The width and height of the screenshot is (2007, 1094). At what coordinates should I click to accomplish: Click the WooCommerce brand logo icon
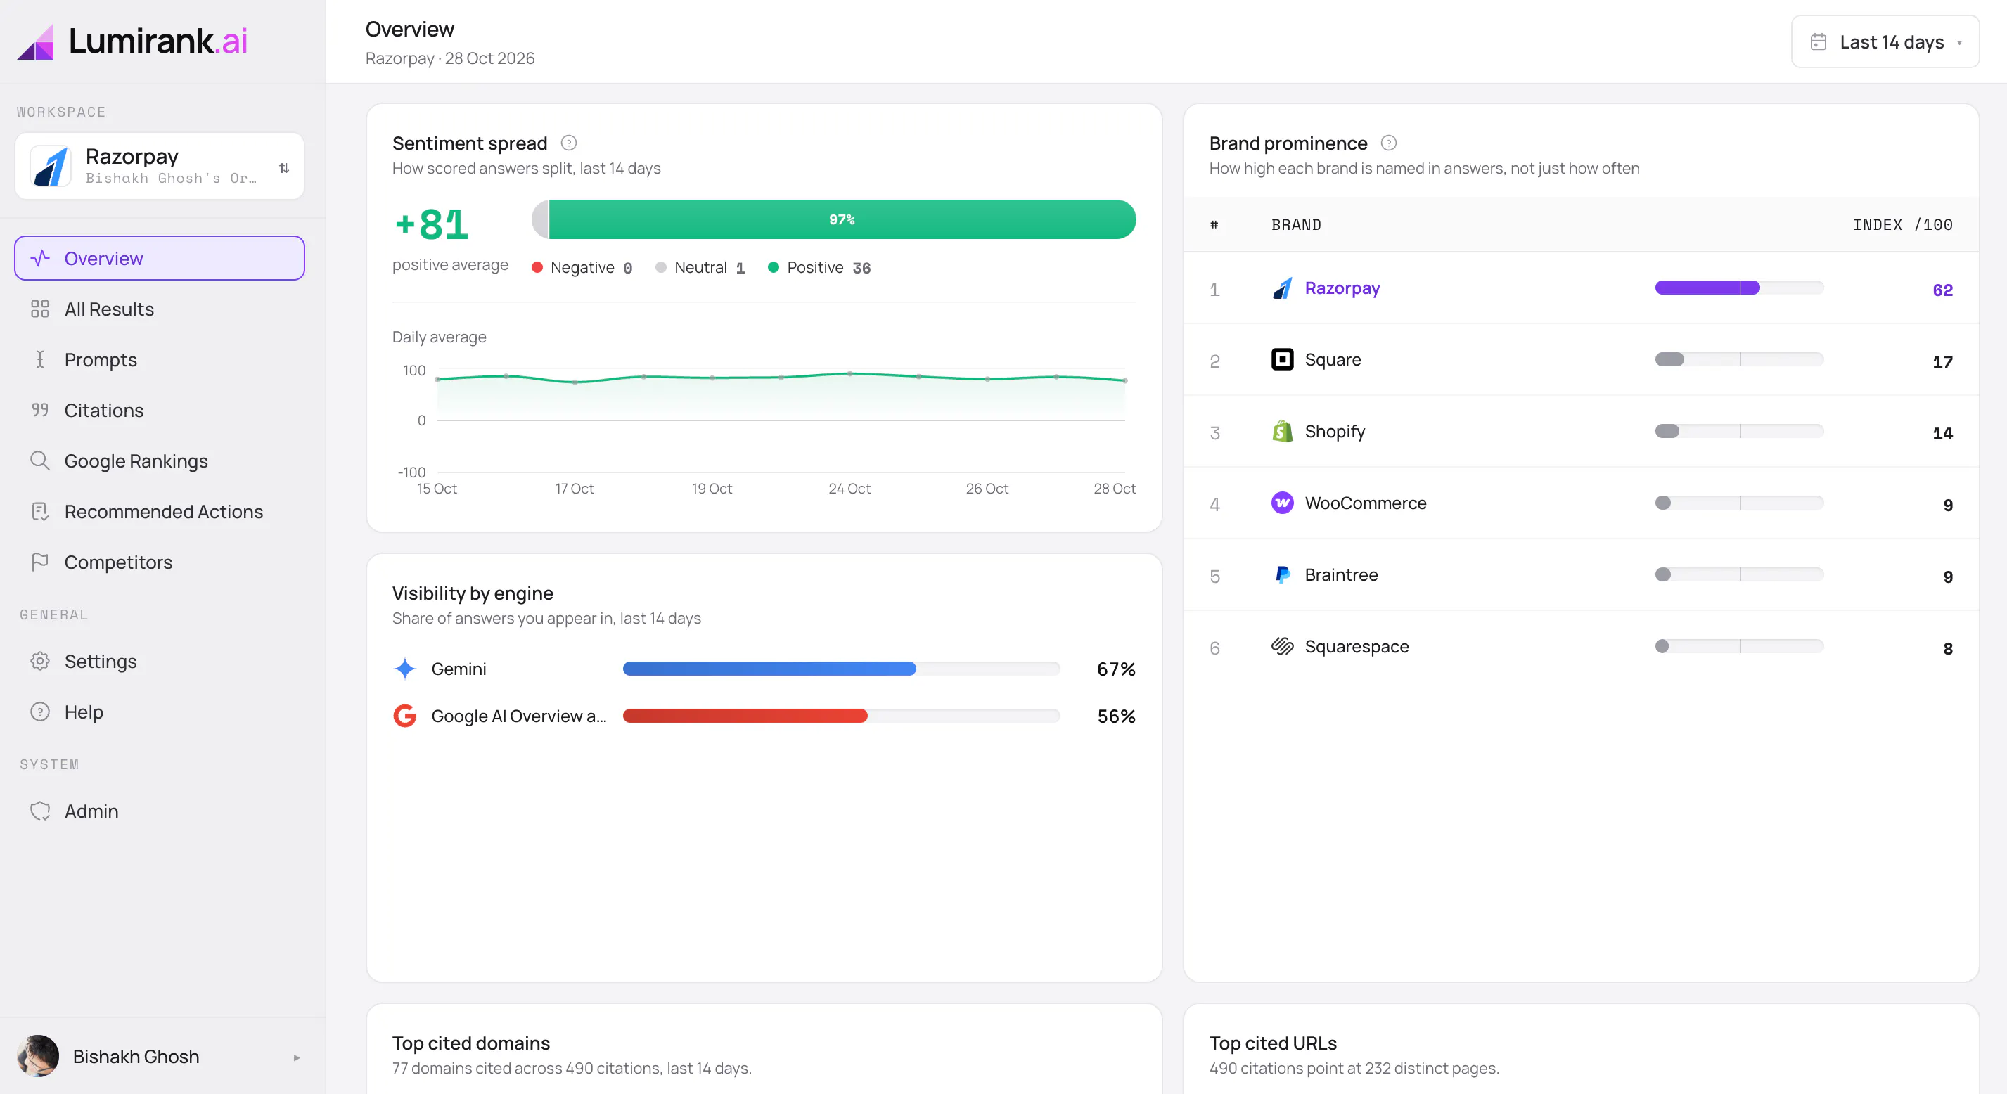(1283, 503)
